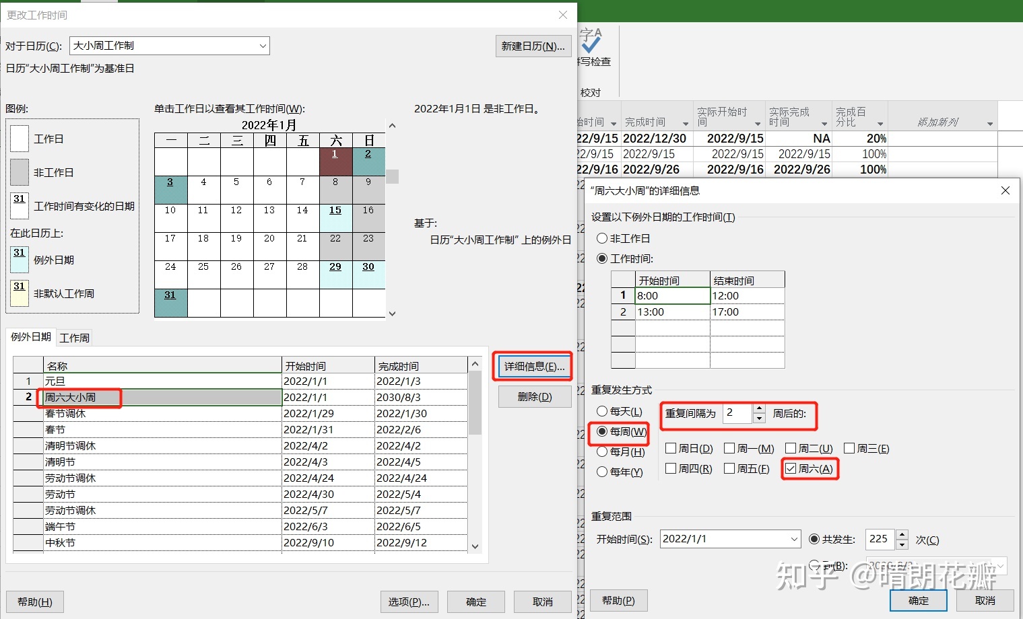Click 2022/12/30 finish date cell
Viewport: 1023px width, 619px height.
655,138
